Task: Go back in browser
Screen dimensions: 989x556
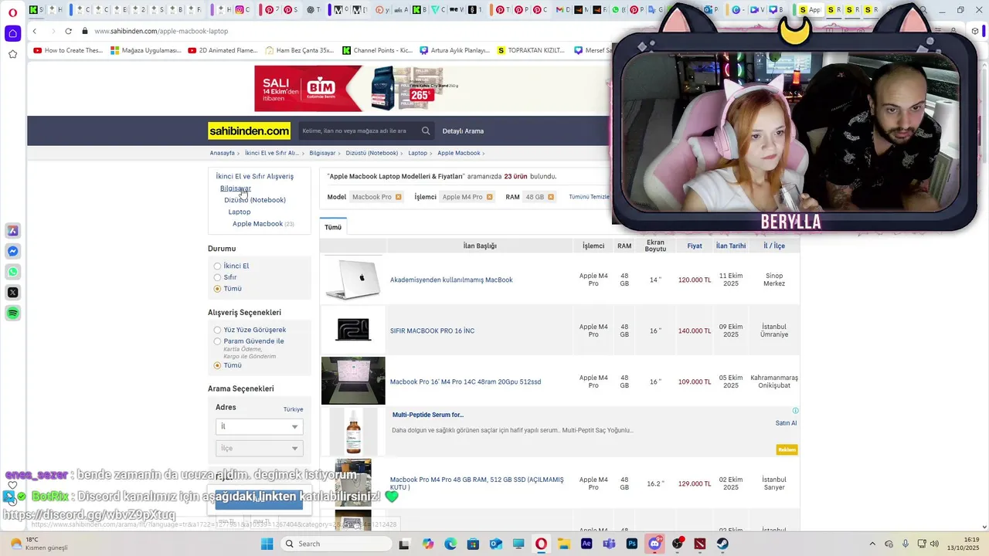Action: [35, 31]
